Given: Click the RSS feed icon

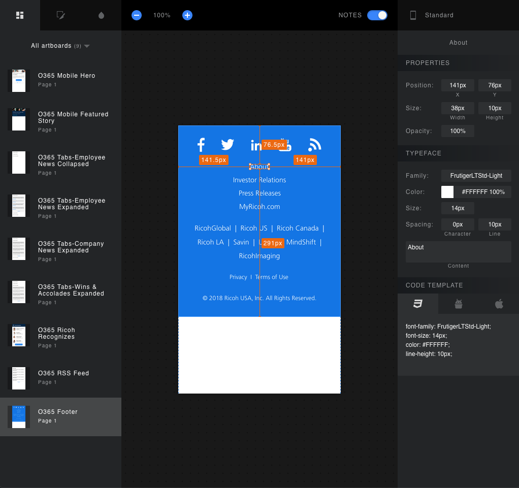Looking at the screenshot, I should pos(315,145).
